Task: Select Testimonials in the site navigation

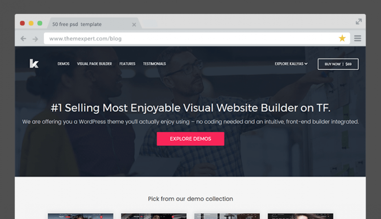Action: pyautogui.click(x=154, y=64)
